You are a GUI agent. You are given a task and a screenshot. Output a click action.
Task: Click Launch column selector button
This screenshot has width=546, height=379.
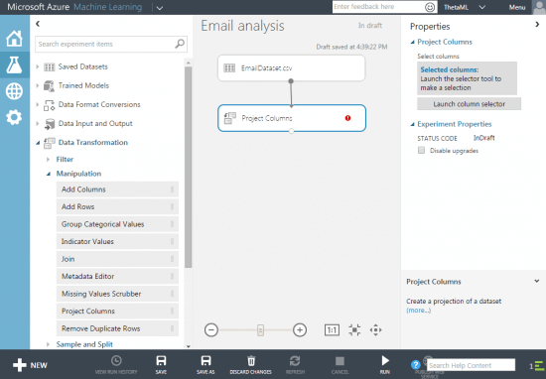469,104
